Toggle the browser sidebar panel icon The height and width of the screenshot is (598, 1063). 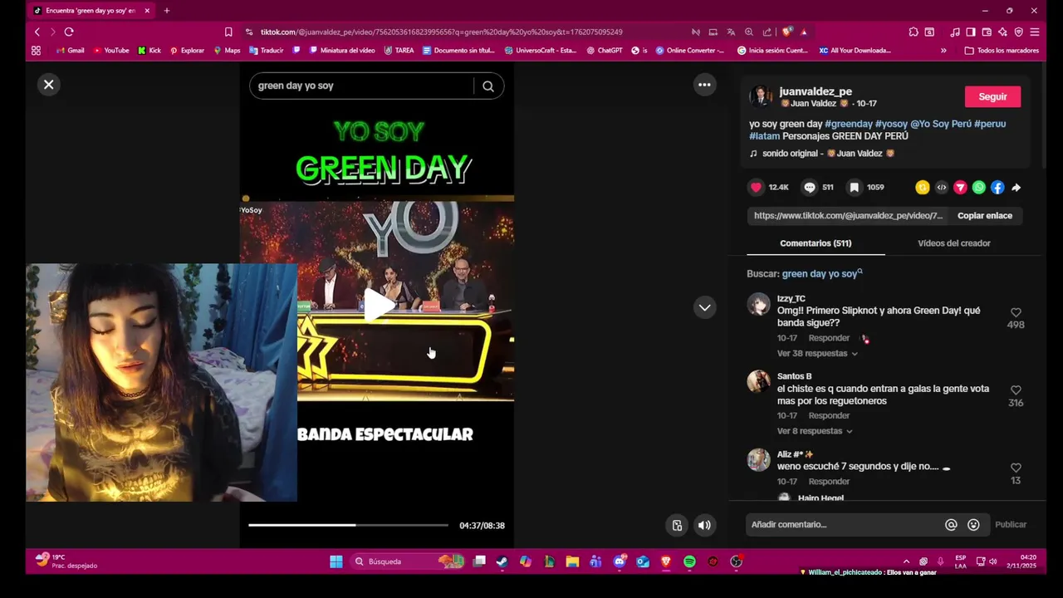coord(970,32)
